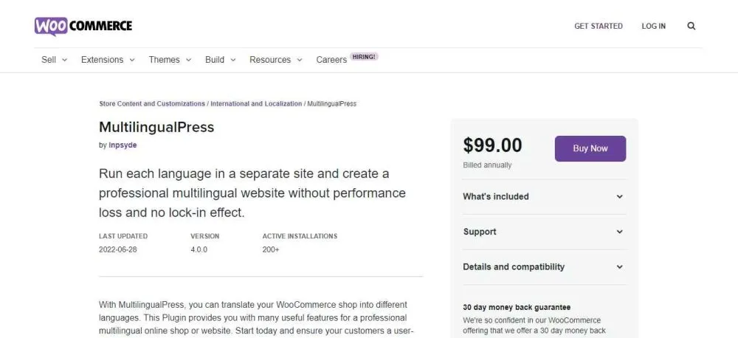Open the search magnifier icon

click(x=692, y=26)
